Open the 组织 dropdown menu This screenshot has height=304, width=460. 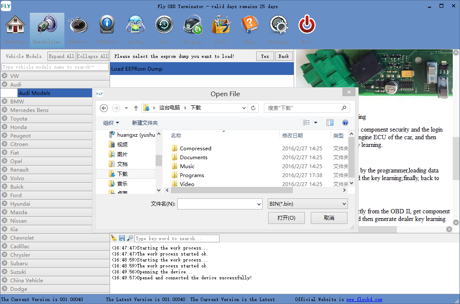pyautogui.click(x=111, y=123)
